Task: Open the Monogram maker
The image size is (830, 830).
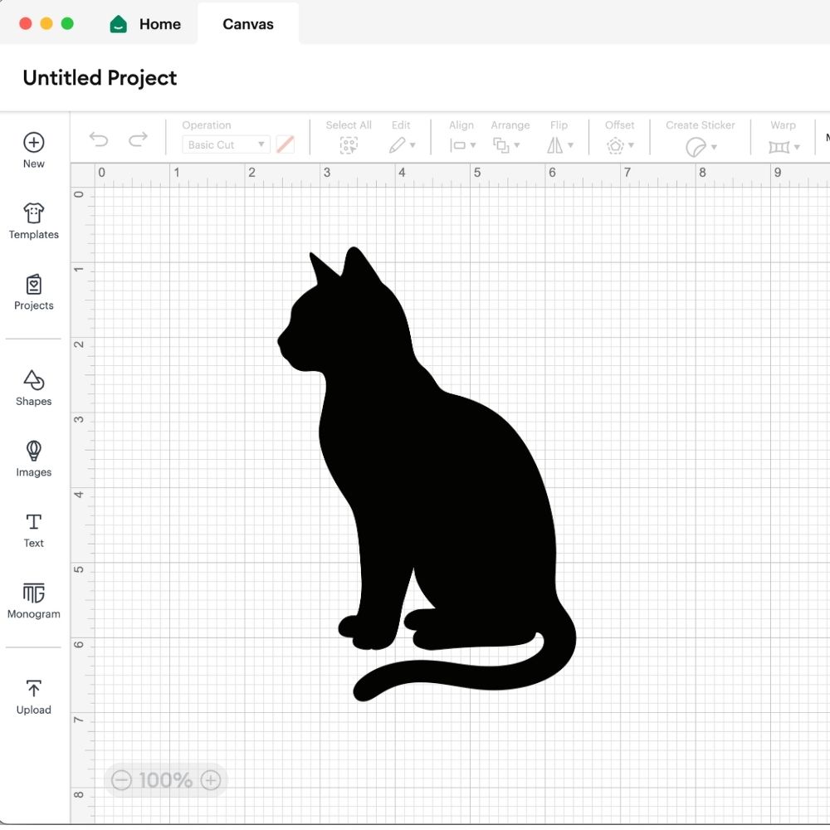Action: coord(33,601)
